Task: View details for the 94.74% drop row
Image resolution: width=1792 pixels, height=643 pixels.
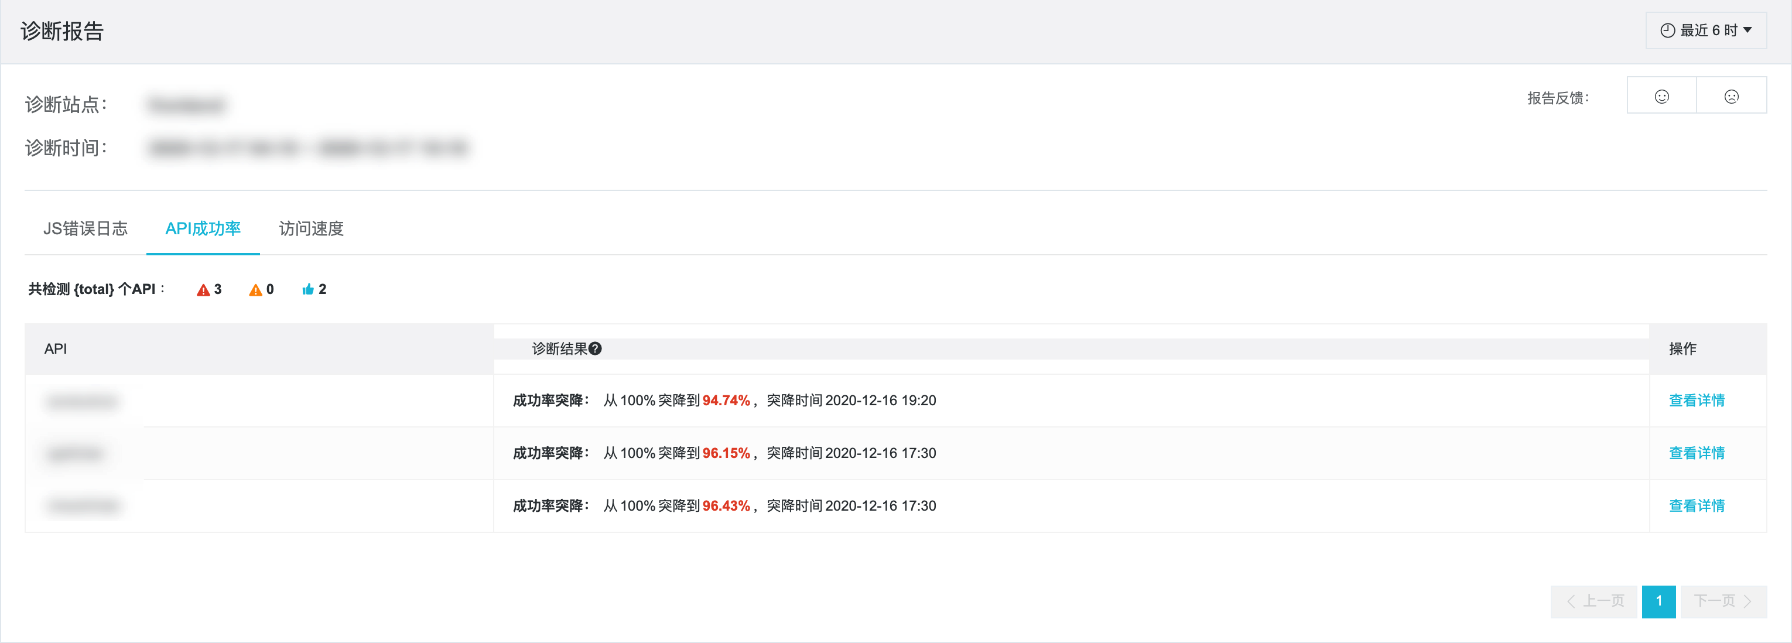Action: pyautogui.click(x=1696, y=400)
